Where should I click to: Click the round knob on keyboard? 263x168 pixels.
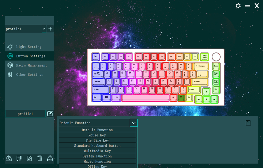pyautogui.click(x=216, y=57)
